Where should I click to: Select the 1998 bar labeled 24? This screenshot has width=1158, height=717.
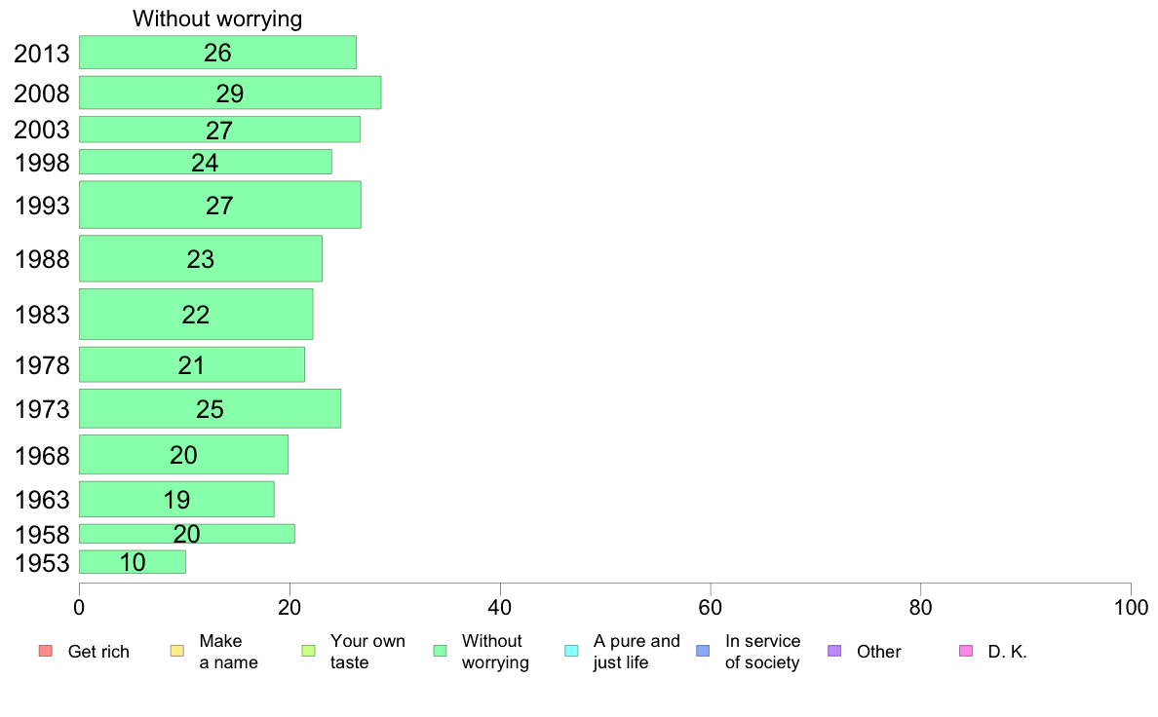206,162
